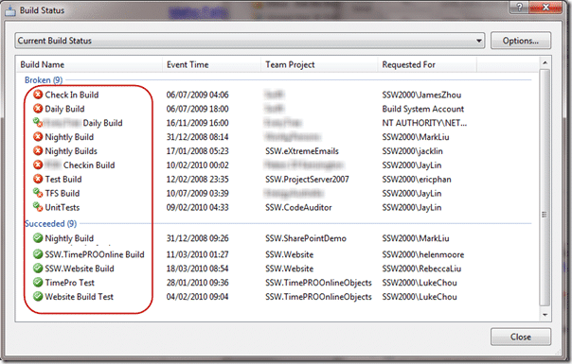Viewport: 572px width, 364px height.
Task: Click the partial-success icon beside UnitTests
Action: pos(38,207)
